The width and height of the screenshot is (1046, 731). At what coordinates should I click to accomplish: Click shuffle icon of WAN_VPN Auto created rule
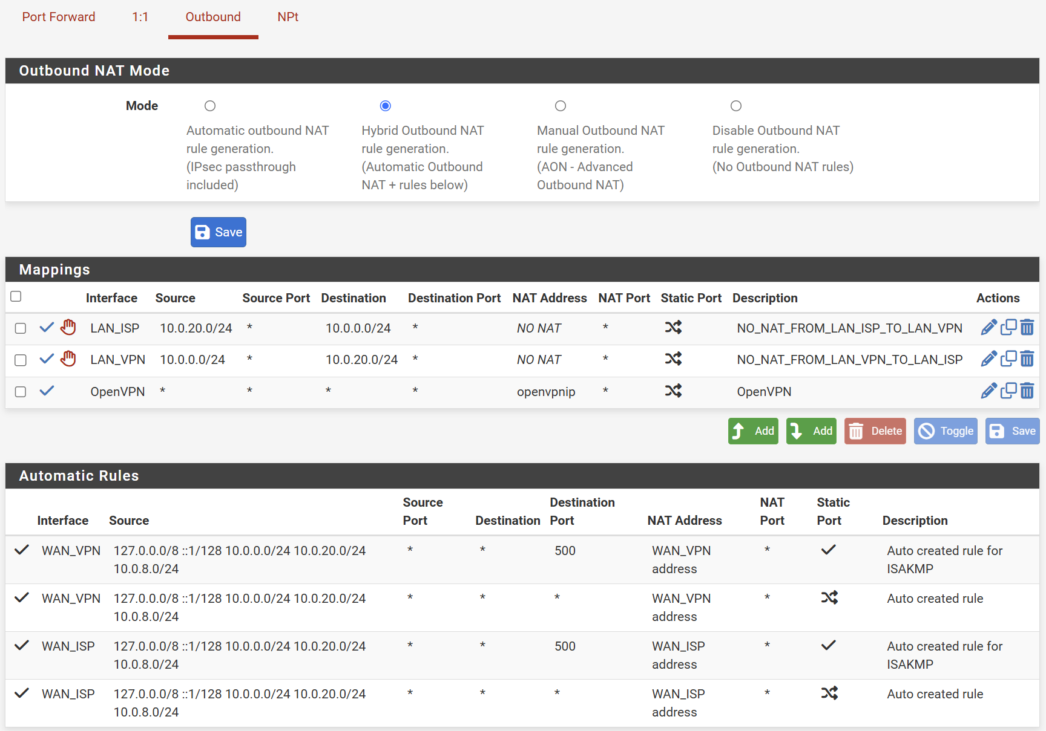[829, 597]
